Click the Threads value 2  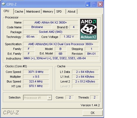94,97
